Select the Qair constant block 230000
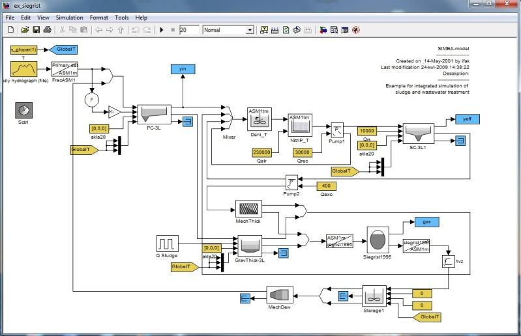The height and width of the screenshot is (336, 521). [x=261, y=152]
